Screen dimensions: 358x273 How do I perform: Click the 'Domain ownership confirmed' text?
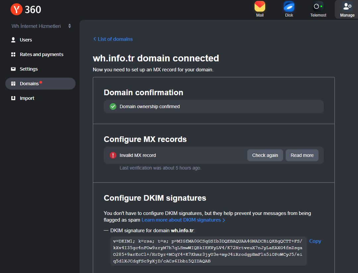(x=149, y=106)
